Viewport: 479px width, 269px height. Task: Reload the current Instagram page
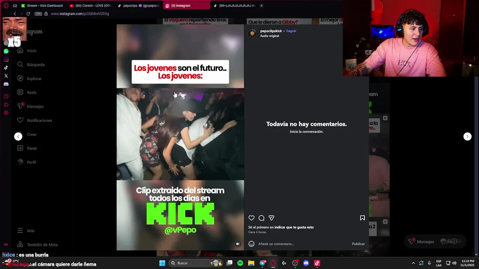pos(28,14)
